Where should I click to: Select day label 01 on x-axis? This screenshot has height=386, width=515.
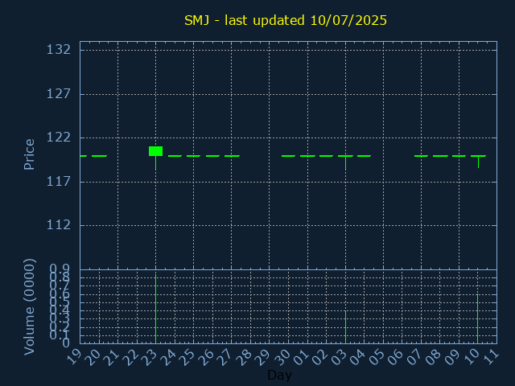coord(303,356)
